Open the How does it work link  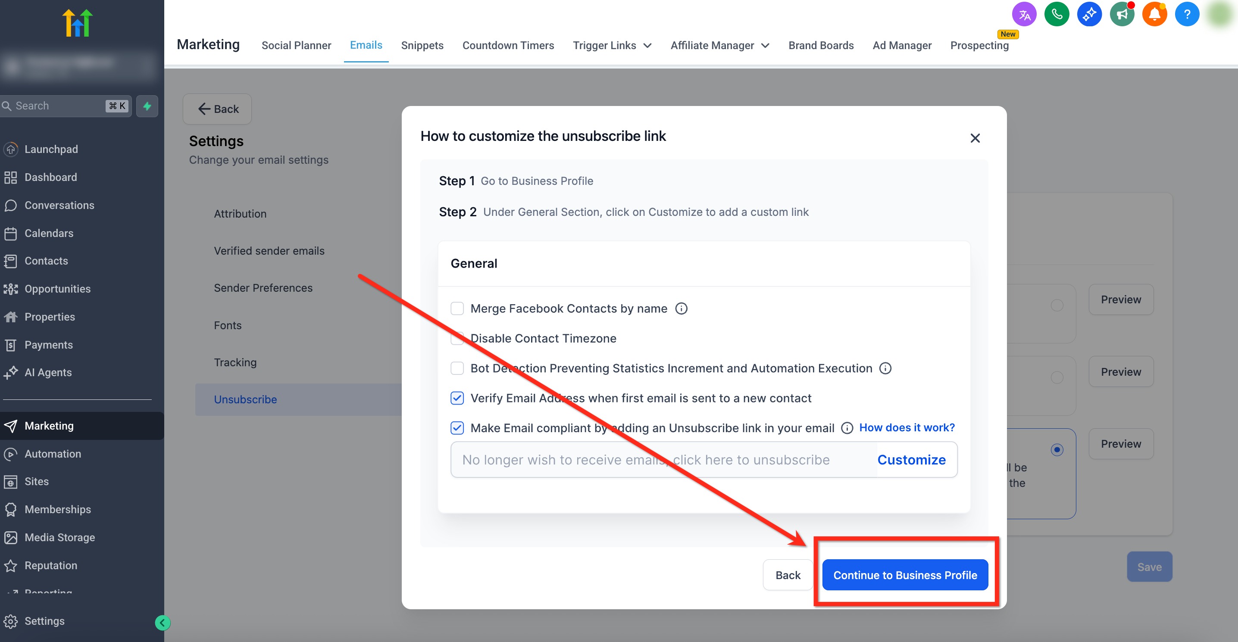(907, 428)
